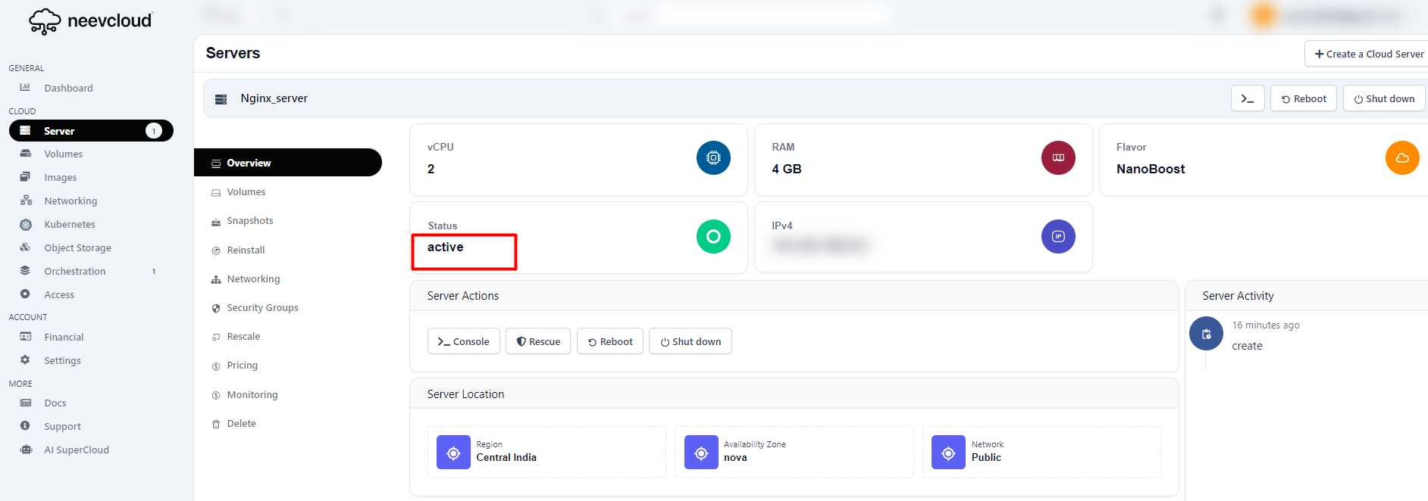The image size is (1428, 501).
Task: Click the Reboot button in server header
Action: coord(1303,99)
